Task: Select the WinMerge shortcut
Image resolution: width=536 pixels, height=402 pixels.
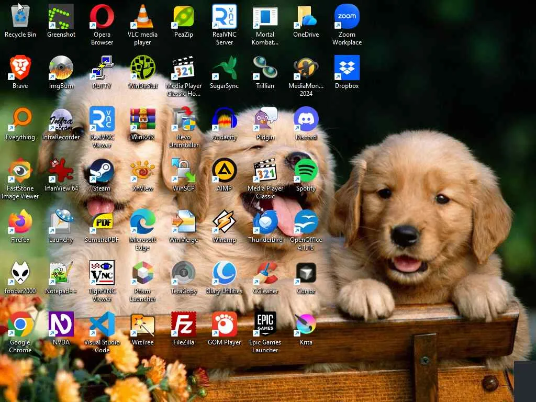Action: tap(184, 221)
